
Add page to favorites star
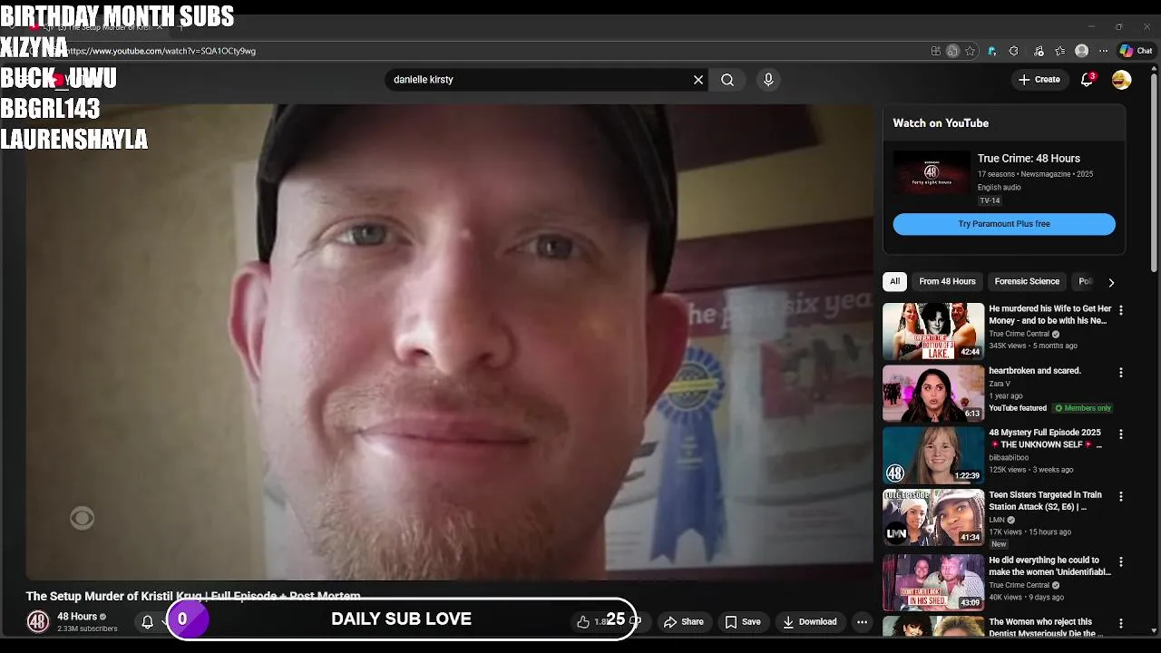(x=970, y=51)
